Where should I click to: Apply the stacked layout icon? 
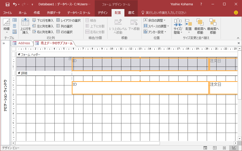[x=15, y=20]
